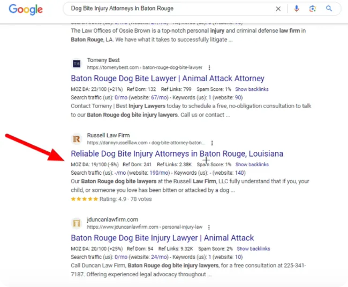Open Google Lens image search icon
348x287 pixels.
click(x=313, y=9)
